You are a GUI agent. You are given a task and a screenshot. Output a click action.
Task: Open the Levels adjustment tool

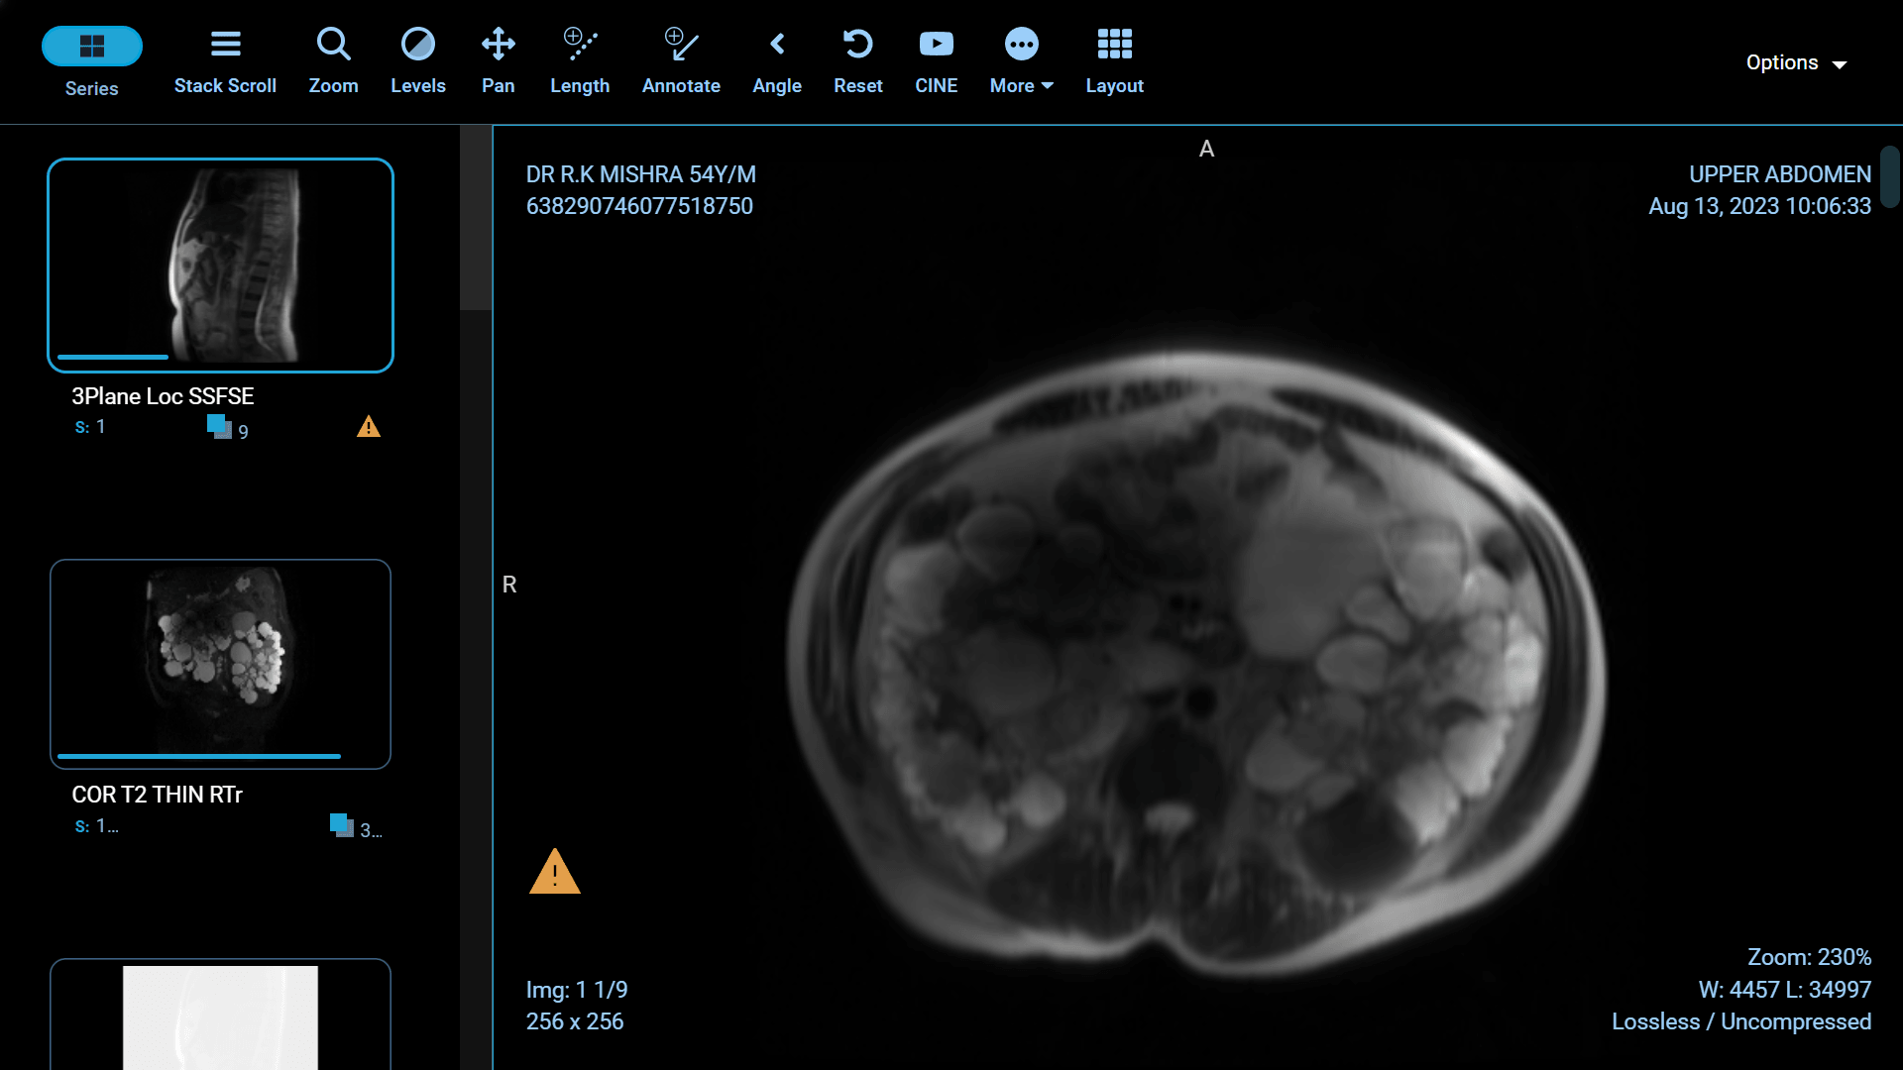point(417,59)
